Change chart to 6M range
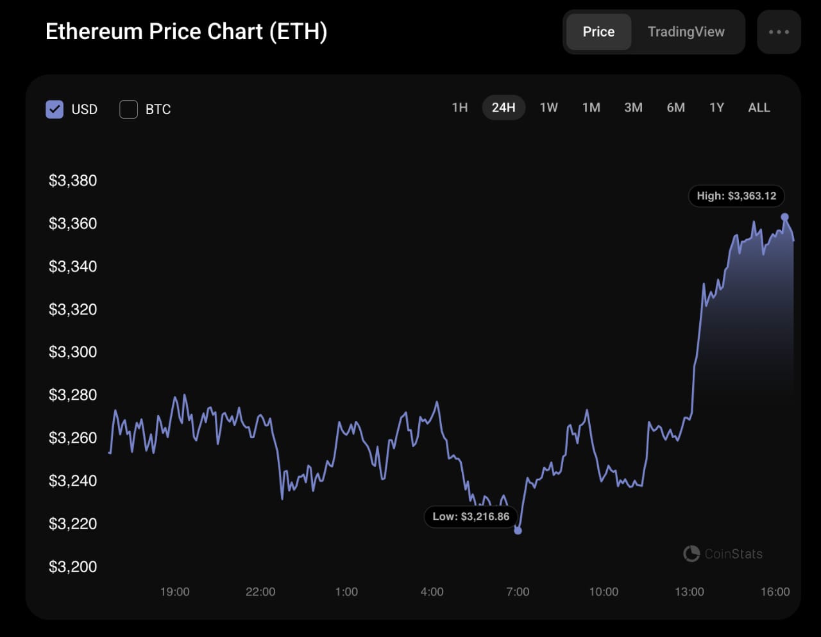 [x=675, y=108]
